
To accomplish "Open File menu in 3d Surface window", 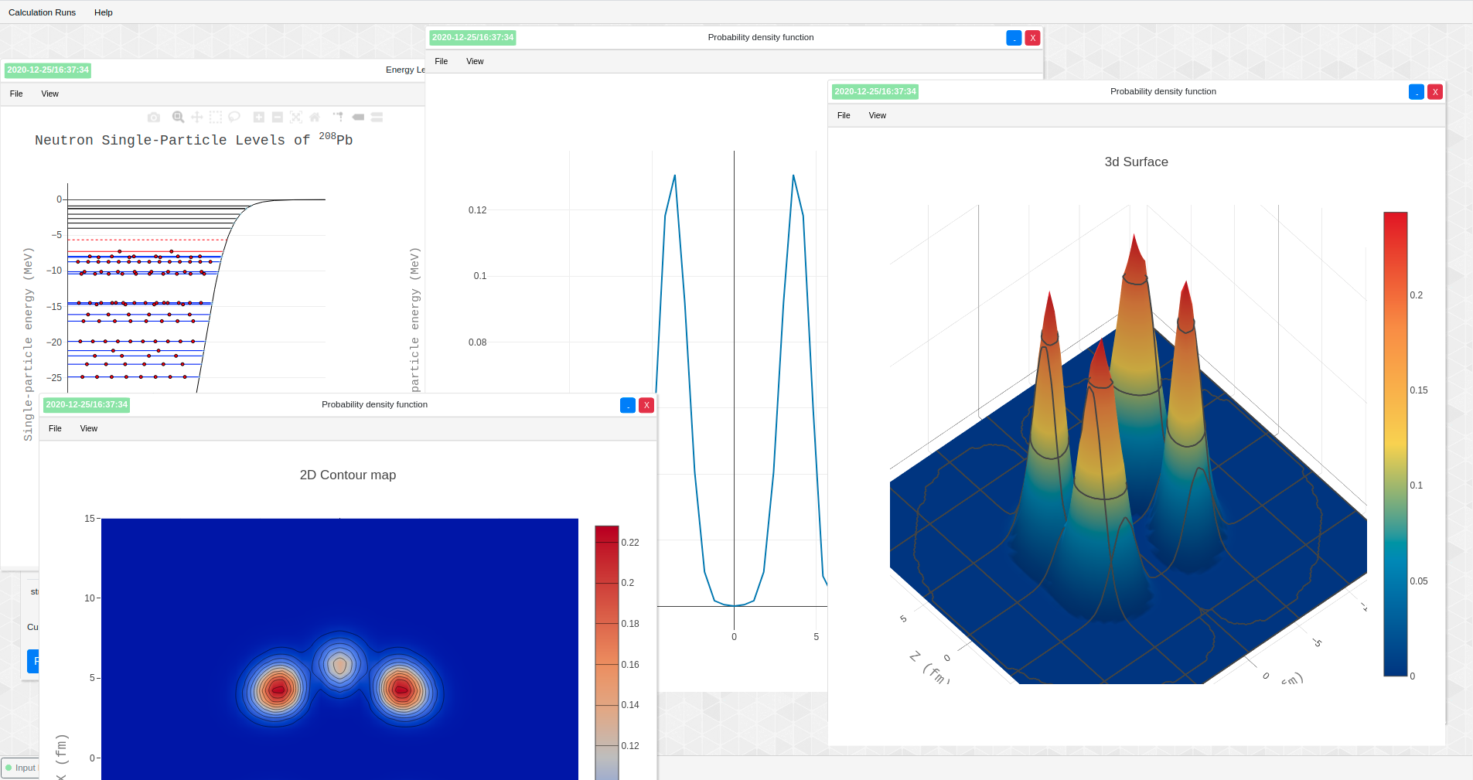I will pyautogui.click(x=844, y=115).
